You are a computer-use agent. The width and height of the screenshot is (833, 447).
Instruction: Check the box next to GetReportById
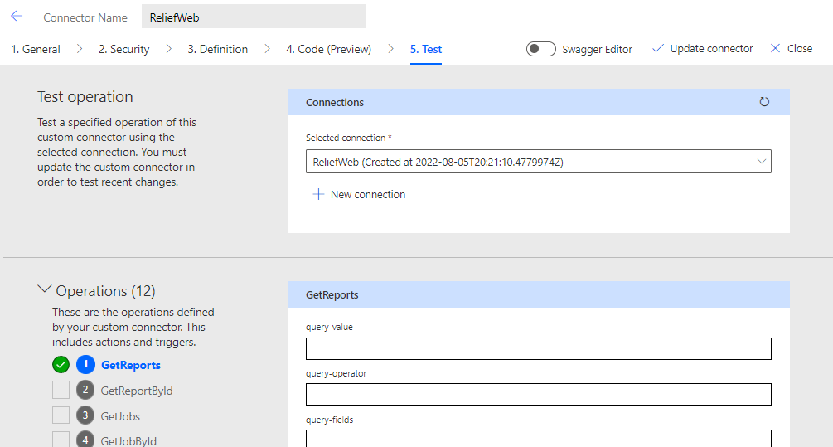[61, 390]
